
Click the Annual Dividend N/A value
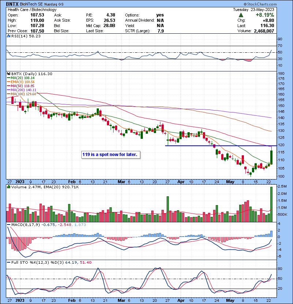[x=160, y=21]
